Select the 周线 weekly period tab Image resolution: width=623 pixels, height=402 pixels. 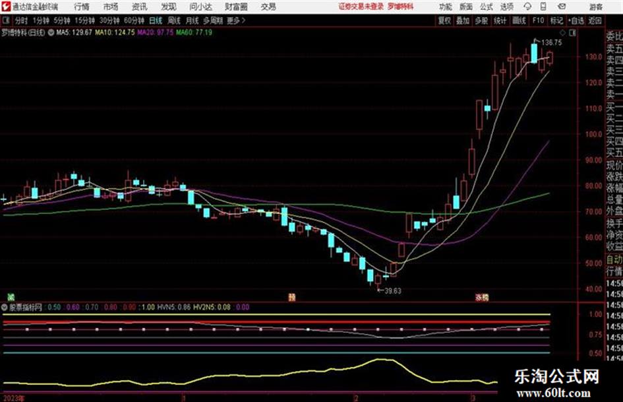click(x=174, y=20)
